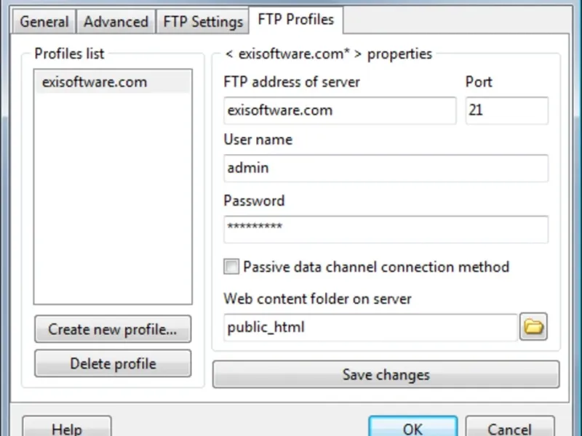582x436 pixels.
Task: Click inside the Password field
Action: (386, 229)
